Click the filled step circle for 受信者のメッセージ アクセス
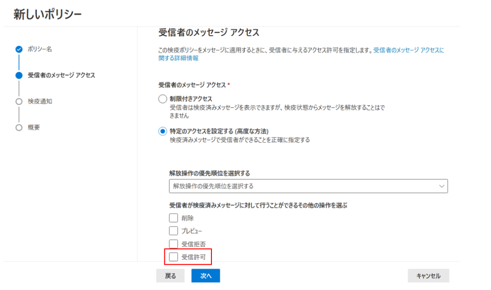Screen dimensions: 491x290 19,75
